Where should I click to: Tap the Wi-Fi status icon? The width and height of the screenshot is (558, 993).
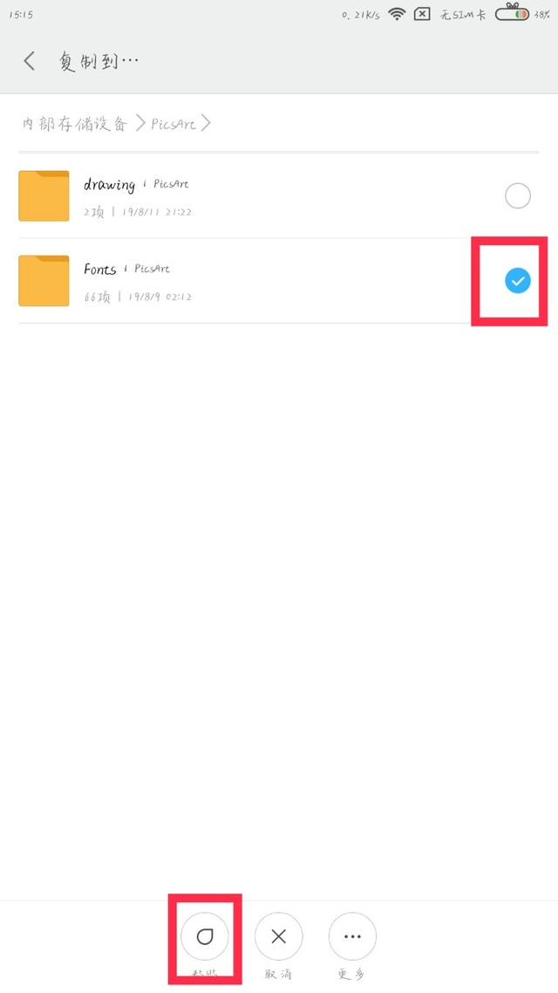[x=397, y=14]
